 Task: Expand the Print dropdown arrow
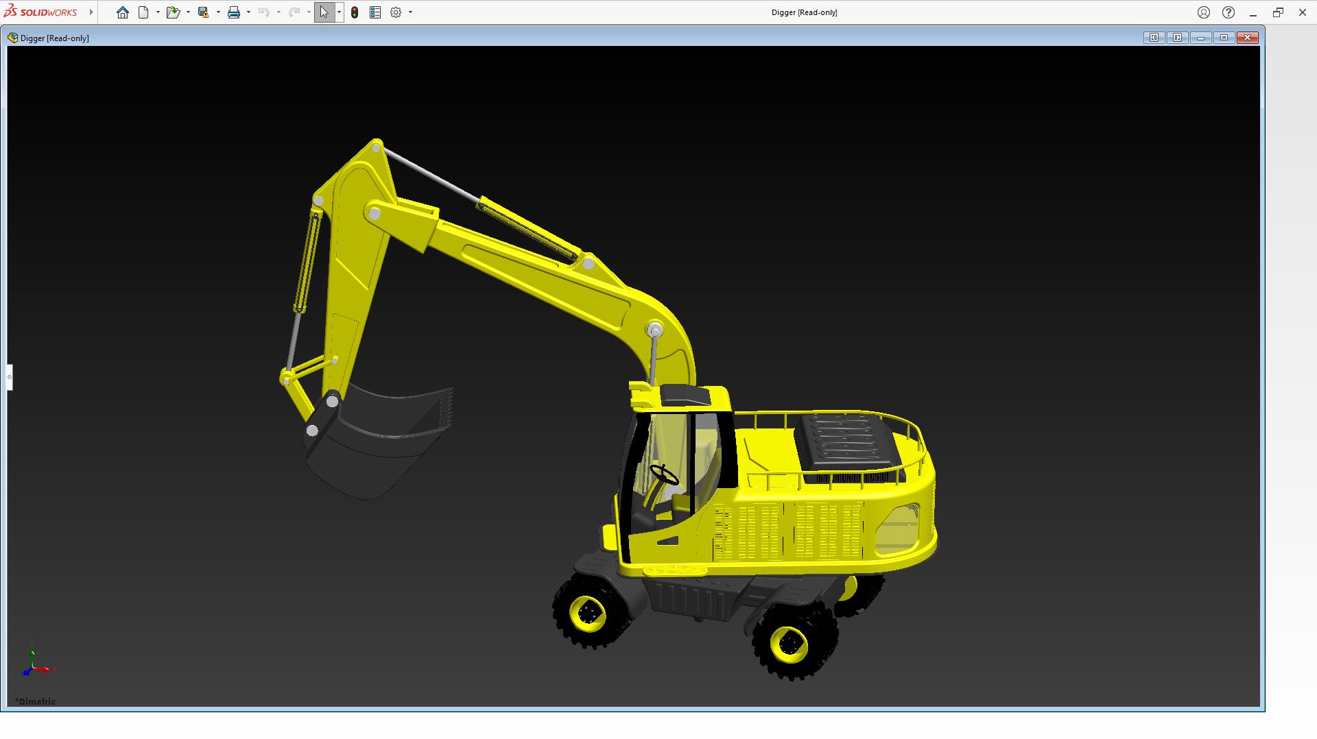point(248,12)
